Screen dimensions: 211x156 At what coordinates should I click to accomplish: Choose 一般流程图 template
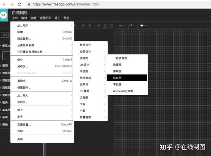tap(127, 58)
